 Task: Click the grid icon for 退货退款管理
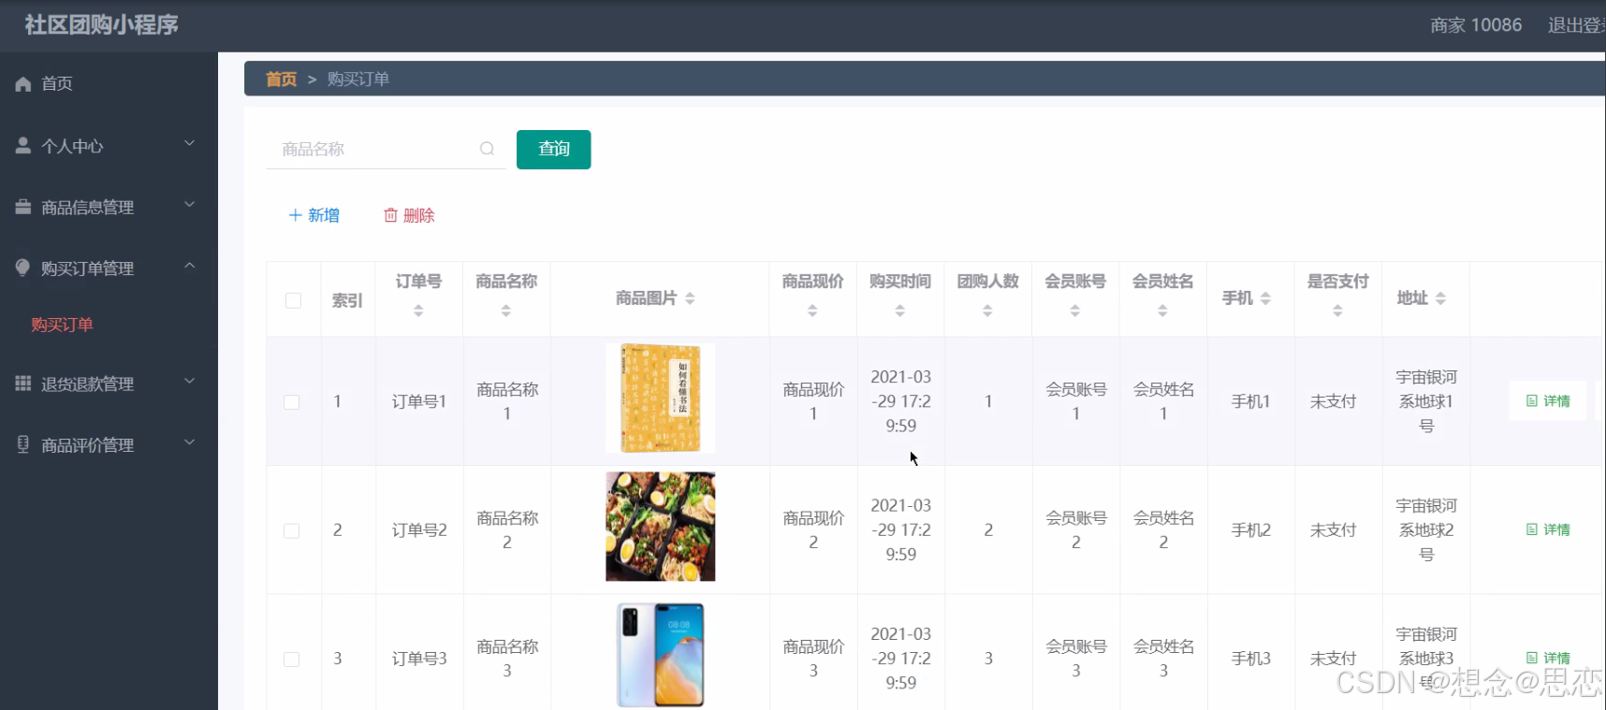pyautogui.click(x=23, y=384)
